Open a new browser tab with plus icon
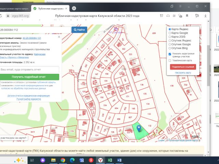The image size is (219, 164). coord(74,8)
